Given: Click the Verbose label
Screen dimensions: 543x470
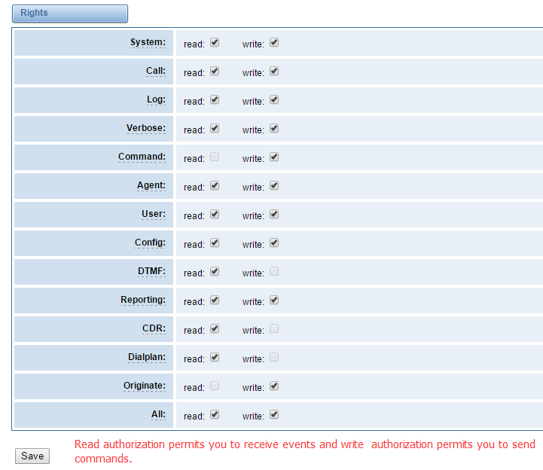Looking at the screenshot, I should [146, 128].
